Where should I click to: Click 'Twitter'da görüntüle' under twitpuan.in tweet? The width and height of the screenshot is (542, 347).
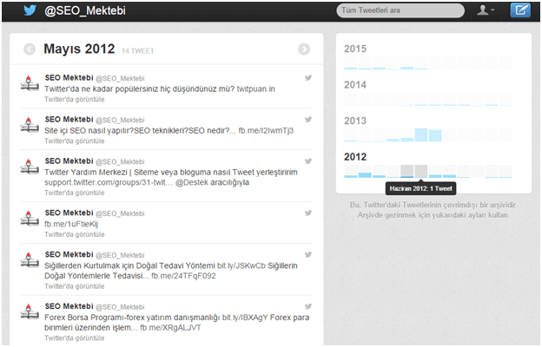click(x=75, y=100)
